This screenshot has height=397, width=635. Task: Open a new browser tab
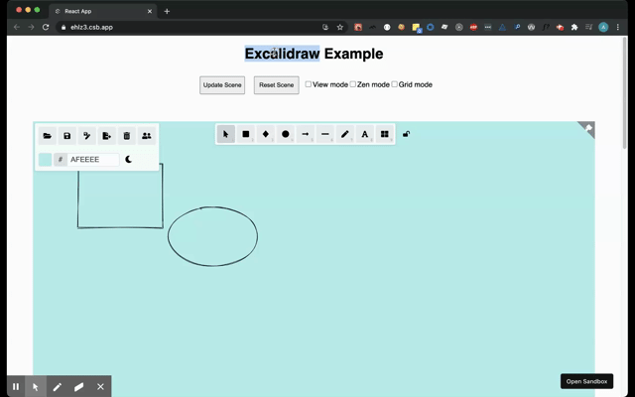[x=167, y=11]
